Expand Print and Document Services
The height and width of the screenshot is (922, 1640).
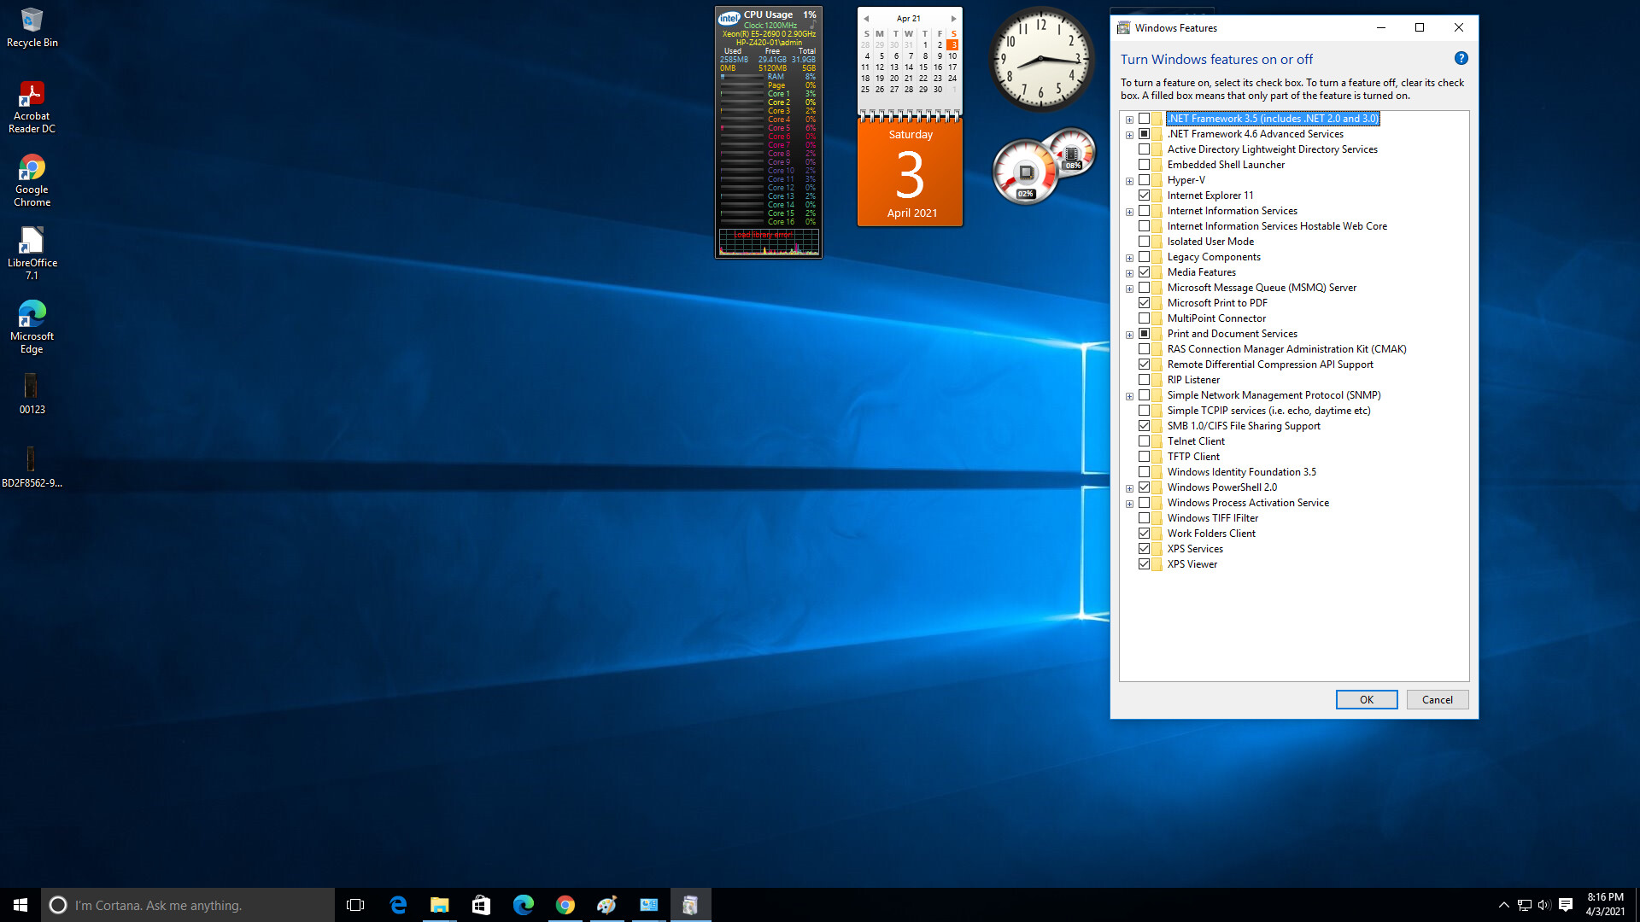tap(1129, 335)
